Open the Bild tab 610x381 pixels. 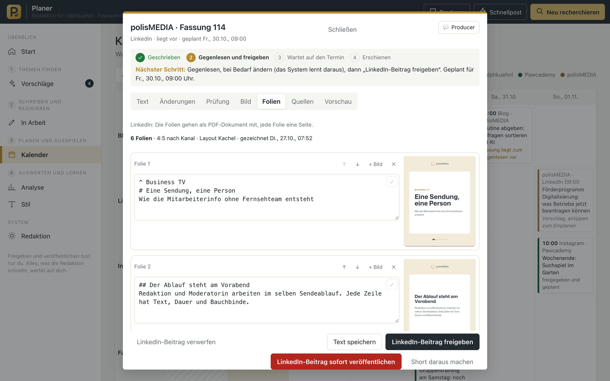click(246, 101)
